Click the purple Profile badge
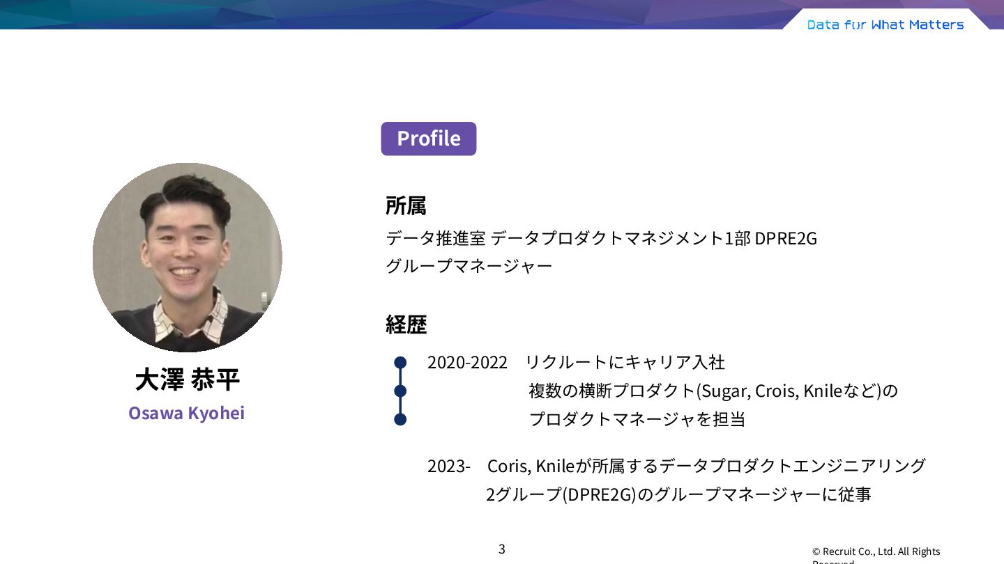Image resolution: width=1004 pixels, height=564 pixels. point(428,139)
